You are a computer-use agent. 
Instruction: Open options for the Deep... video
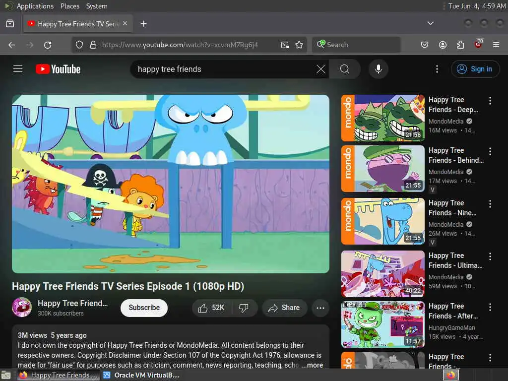click(x=490, y=101)
